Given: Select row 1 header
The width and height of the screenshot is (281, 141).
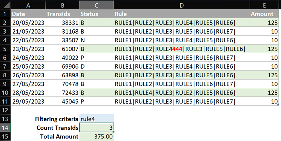Looking at the screenshot, I should coord(5,14).
